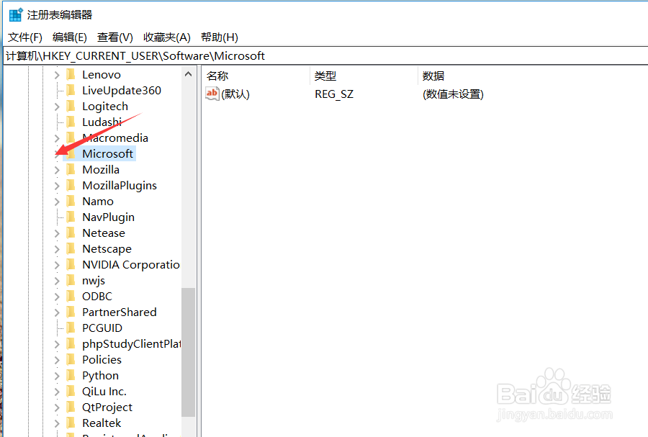Click the registry path address bar
This screenshot has width=648, height=437.
144,55
